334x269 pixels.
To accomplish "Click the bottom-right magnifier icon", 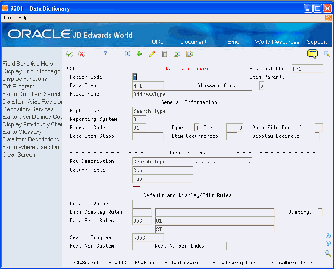I will (x=328, y=253).
